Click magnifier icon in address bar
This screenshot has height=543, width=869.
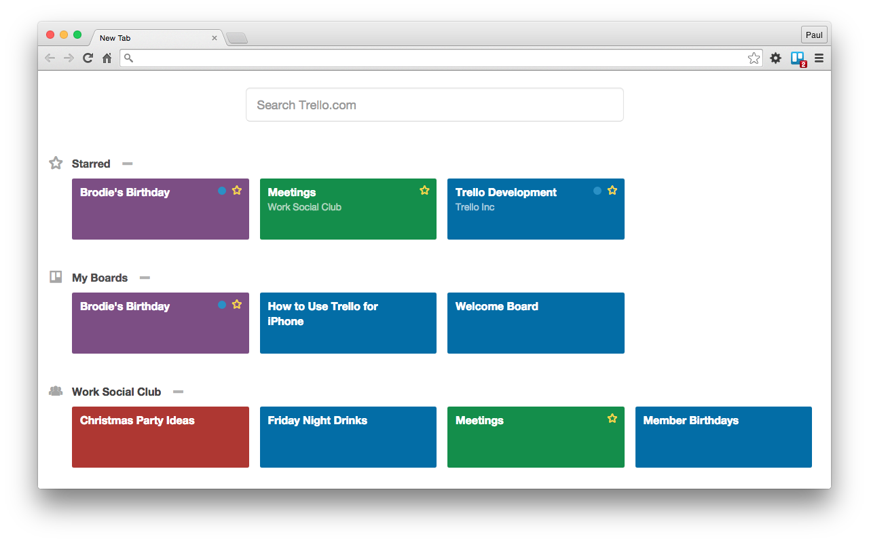129,58
